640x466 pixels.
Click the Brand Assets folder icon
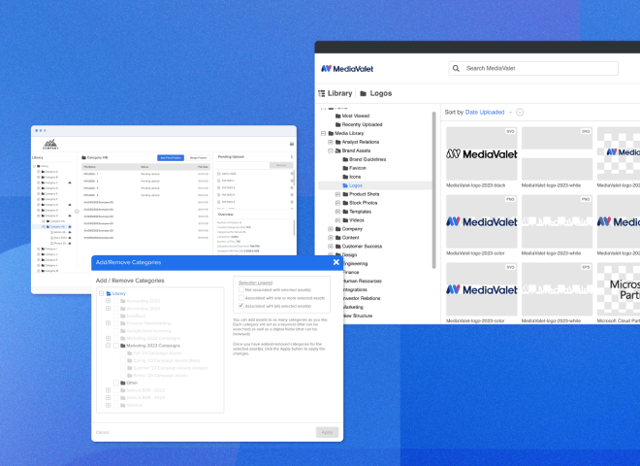[x=338, y=150]
